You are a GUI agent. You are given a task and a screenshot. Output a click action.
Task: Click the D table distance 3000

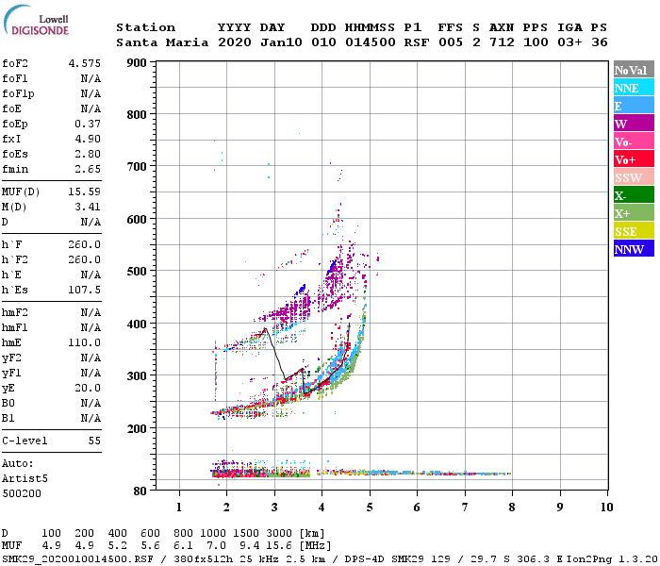point(279,534)
